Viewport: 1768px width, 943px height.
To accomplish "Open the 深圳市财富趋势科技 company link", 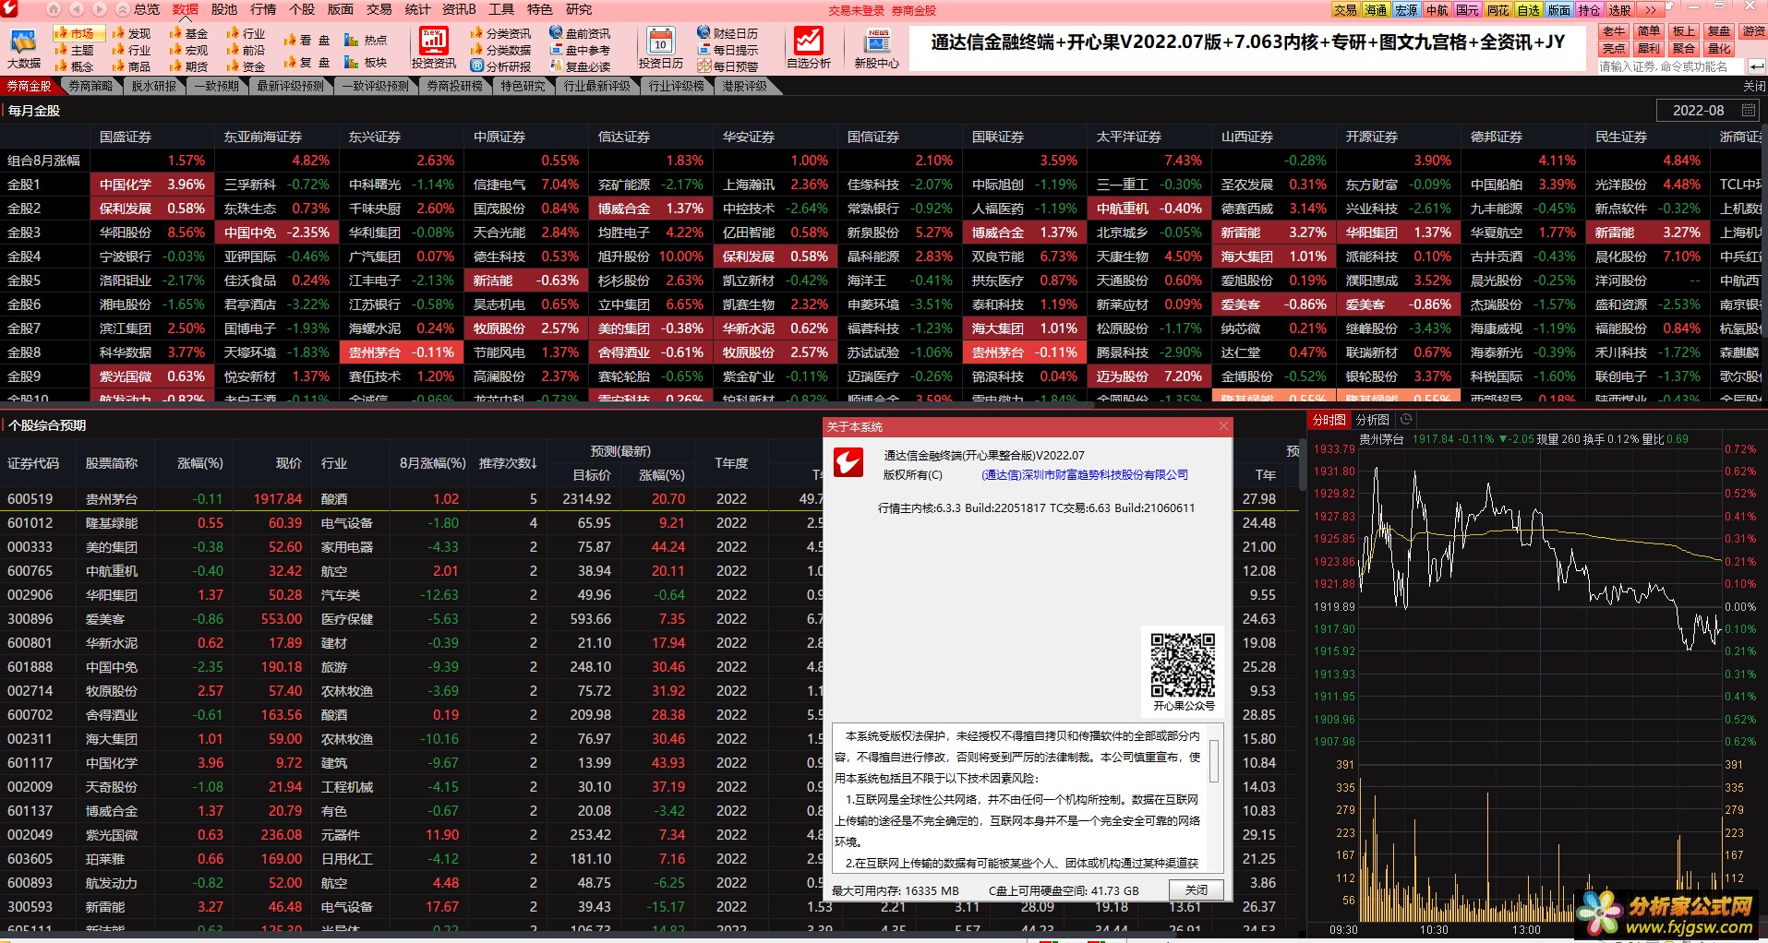I will click(1085, 475).
